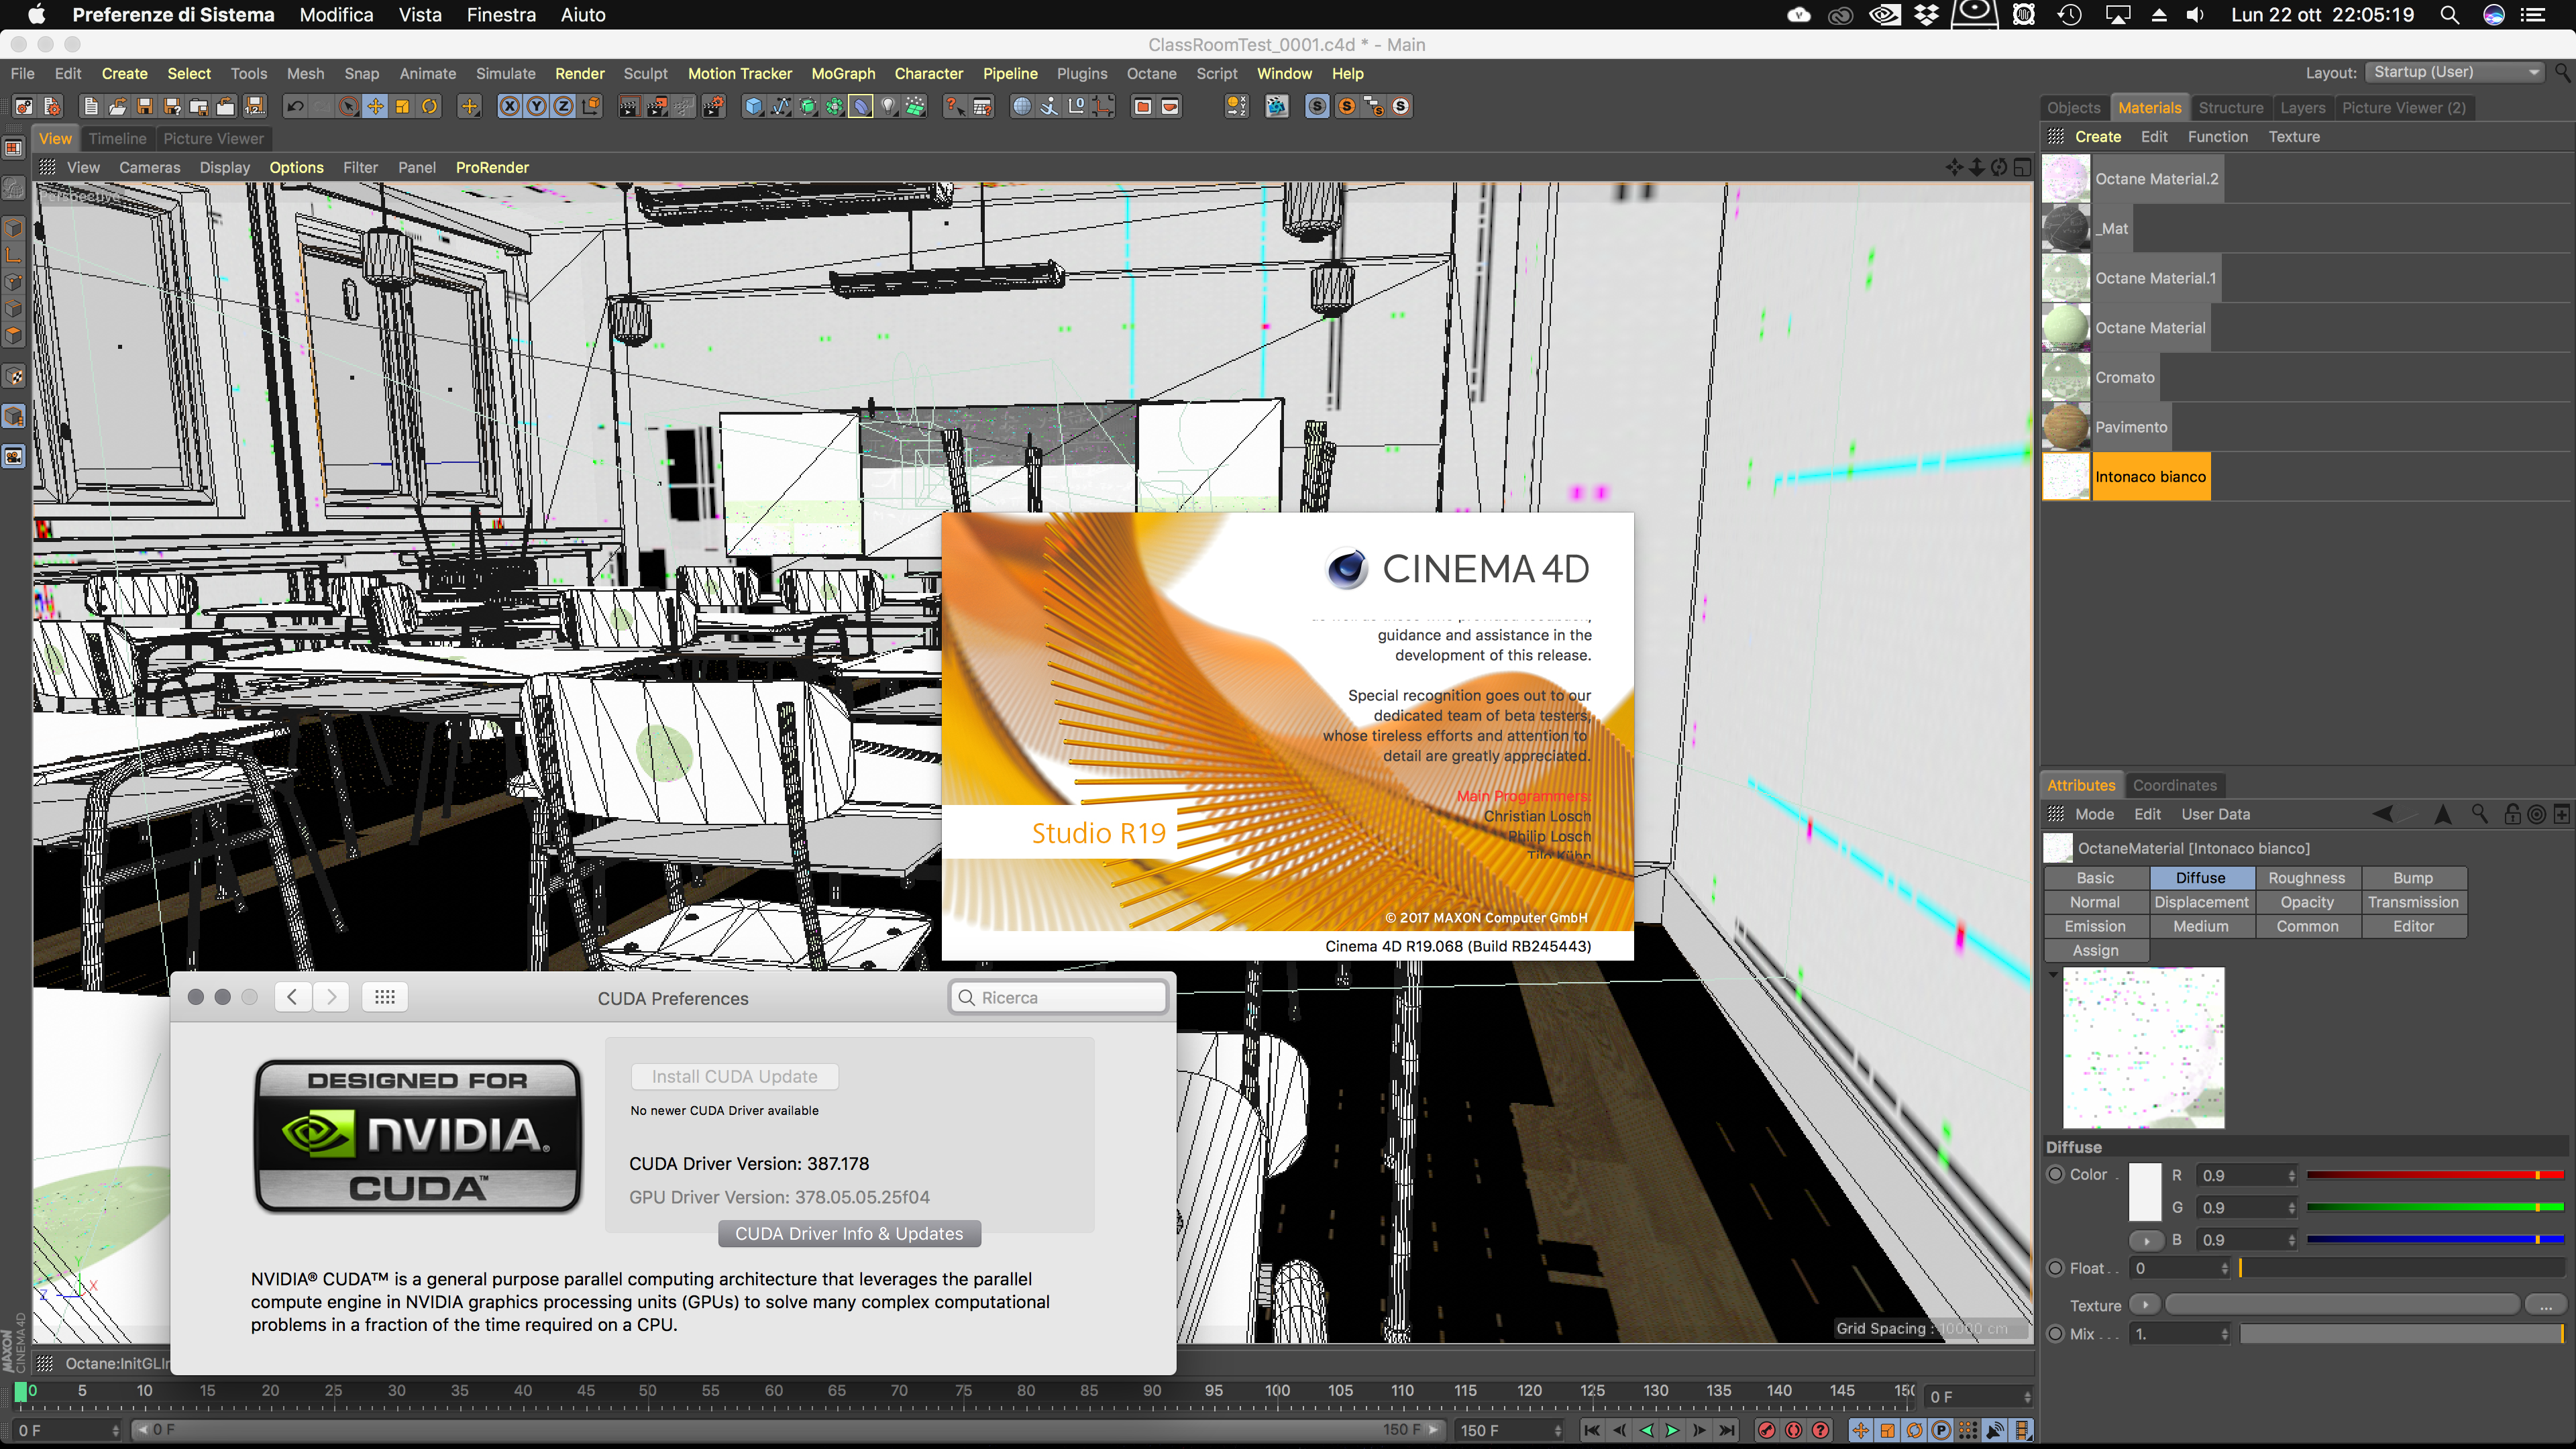Image resolution: width=2576 pixels, height=1449 pixels.
Task: Click the Record Active Objects key button
Action: click(x=1766, y=1430)
